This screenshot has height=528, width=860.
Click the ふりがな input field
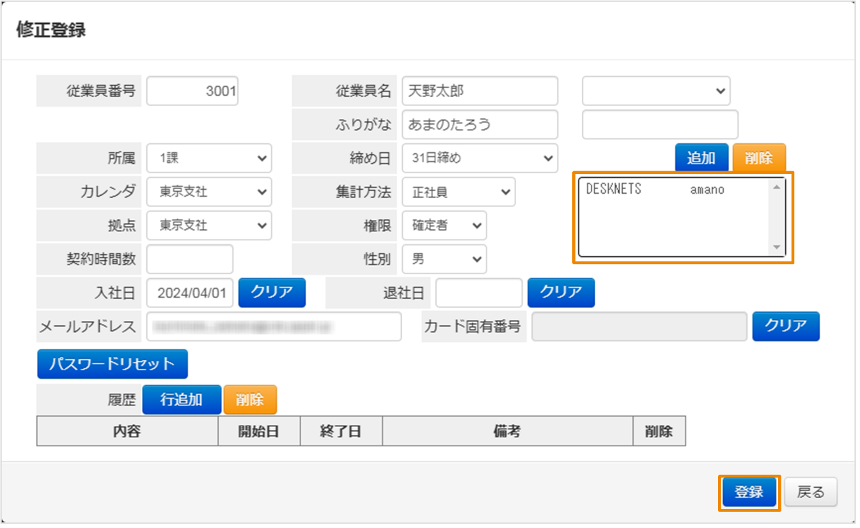[480, 124]
